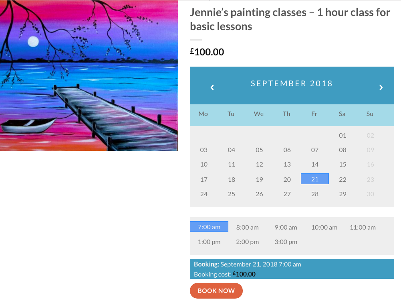Select September 21 on the calendar

tap(315, 179)
